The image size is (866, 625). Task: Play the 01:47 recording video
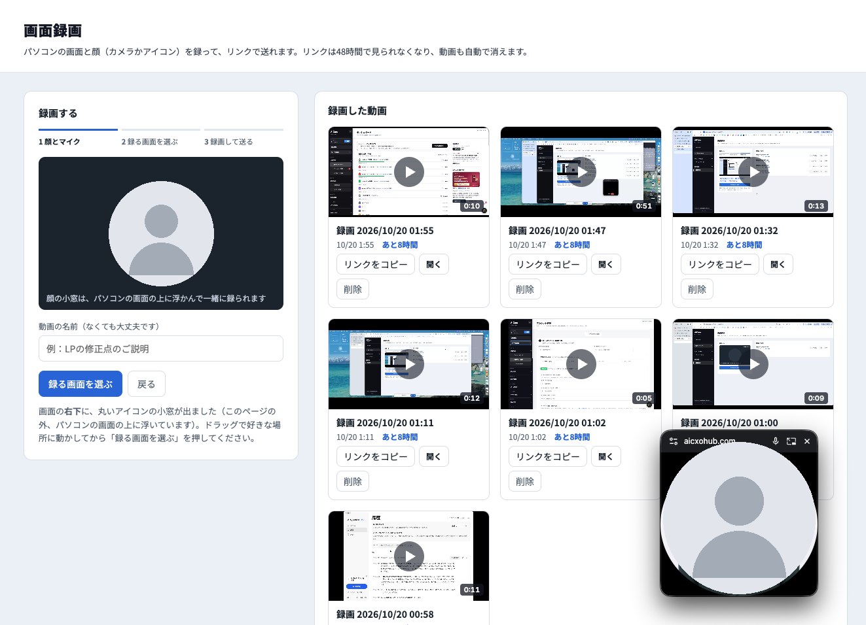point(581,172)
